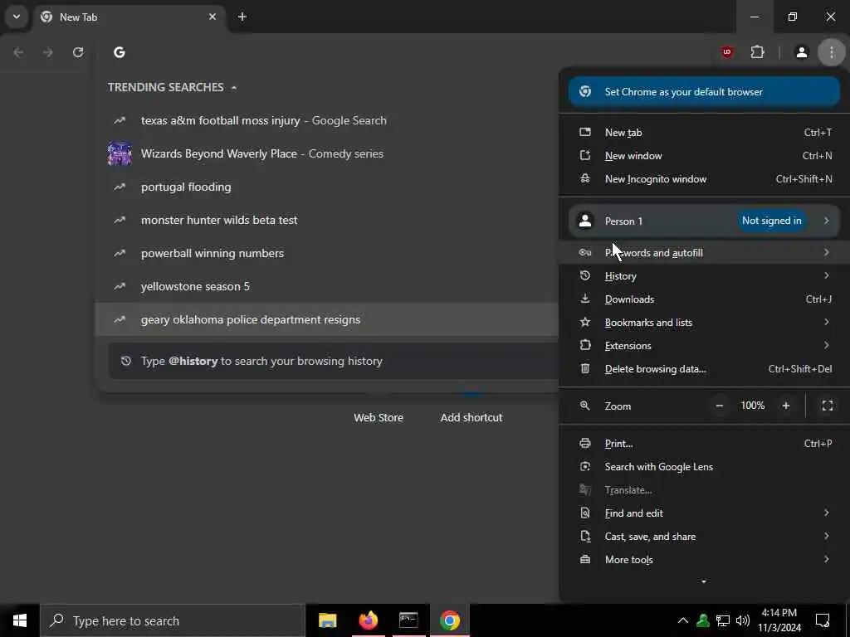Click the @history search browsing history hint

[333, 361]
